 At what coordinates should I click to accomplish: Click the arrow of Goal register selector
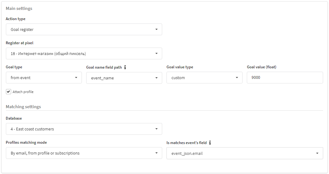pos(156,29)
